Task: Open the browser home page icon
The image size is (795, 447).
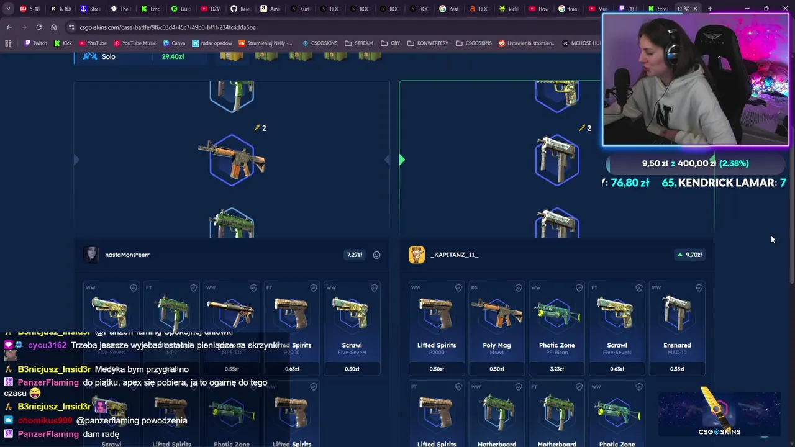Action: [x=53, y=27]
